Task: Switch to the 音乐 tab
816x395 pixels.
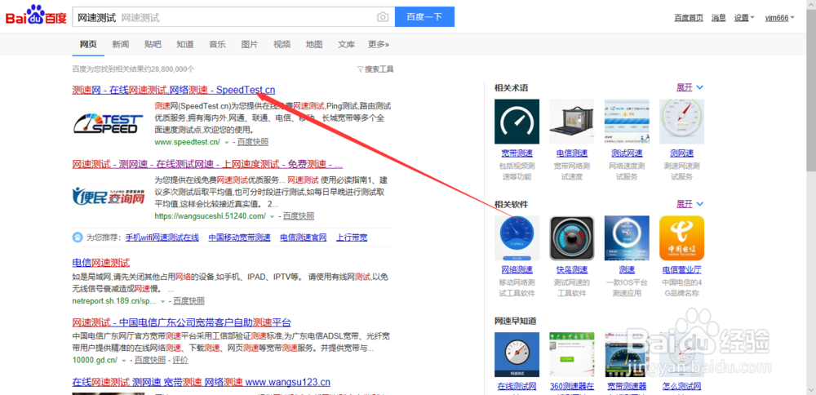Action: click(x=217, y=44)
